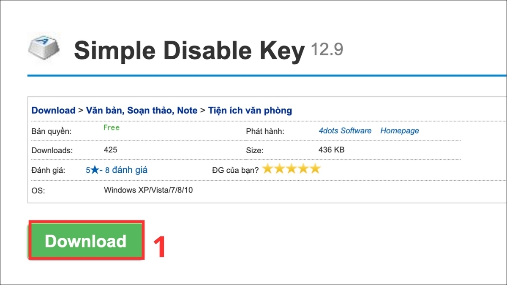Visit the '4dots Software' publisher link
The height and width of the screenshot is (285, 507).
pyautogui.click(x=345, y=130)
